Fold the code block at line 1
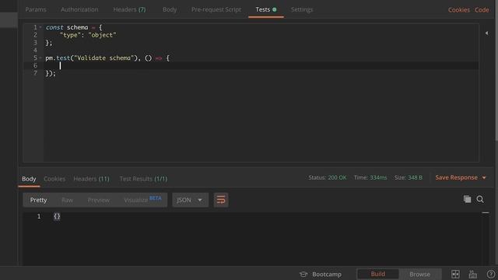The height and width of the screenshot is (280, 498). [40, 27]
